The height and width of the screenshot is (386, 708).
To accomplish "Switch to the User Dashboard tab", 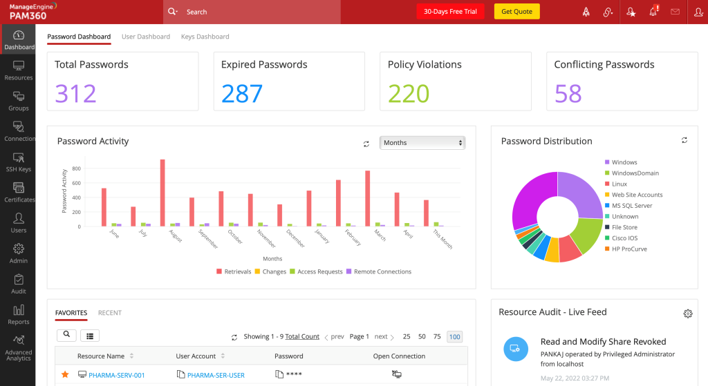I will click(x=145, y=37).
